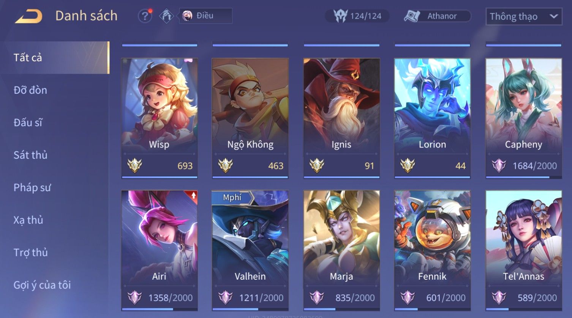The height and width of the screenshot is (318, 572).
Task: Click Capheny's purple mastery badge icon
Action: click(499, 166)
